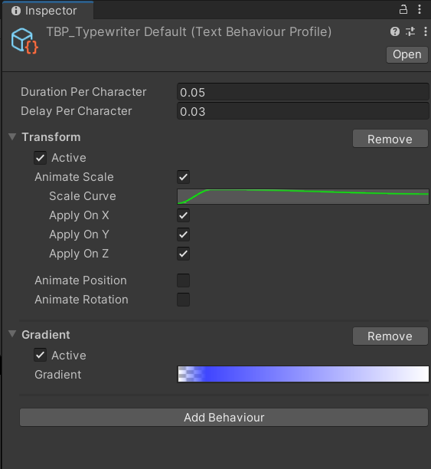This screenshot has height=469, width=431.
Task: Click the Duration Per Character field
Action: (303, 92)
